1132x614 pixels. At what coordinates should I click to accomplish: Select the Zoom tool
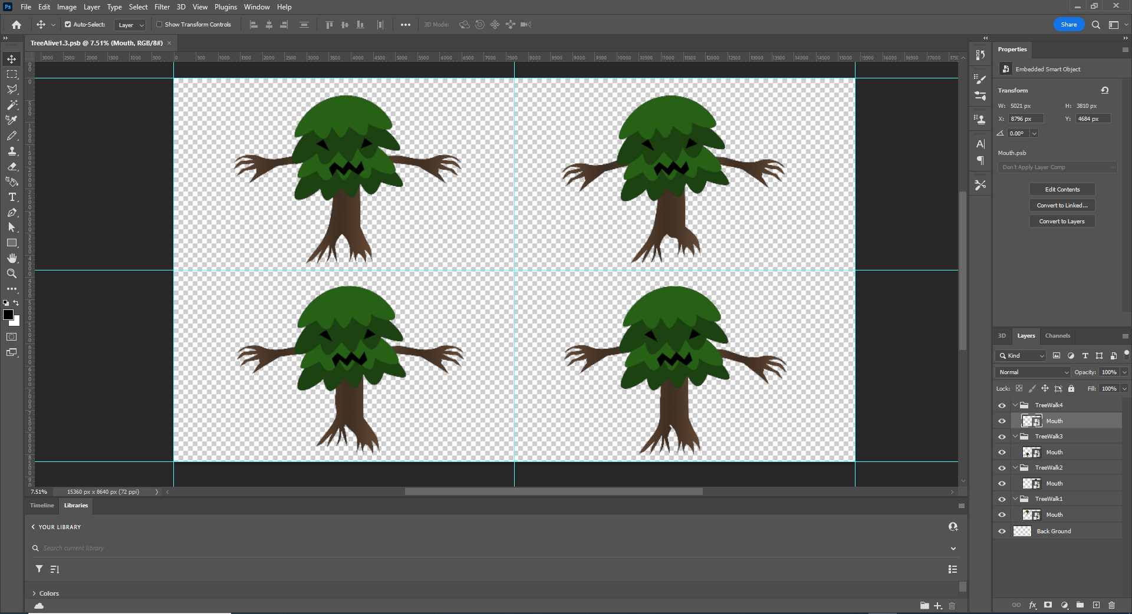coord(12,273)
